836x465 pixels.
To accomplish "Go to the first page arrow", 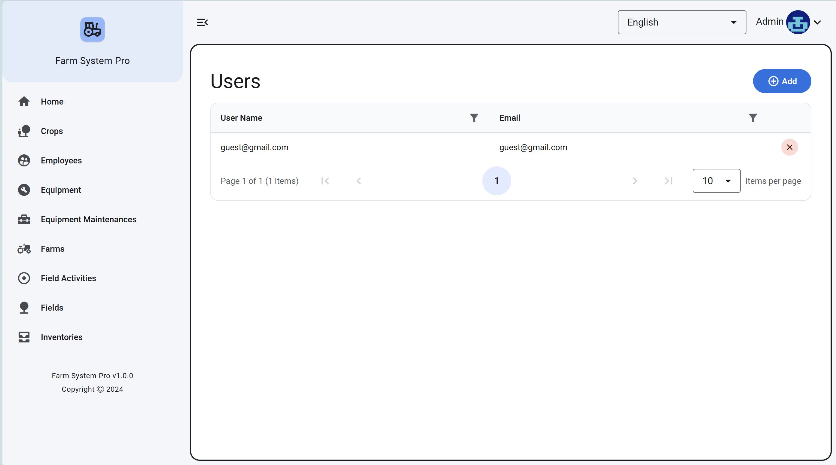I will pos(325,181).
